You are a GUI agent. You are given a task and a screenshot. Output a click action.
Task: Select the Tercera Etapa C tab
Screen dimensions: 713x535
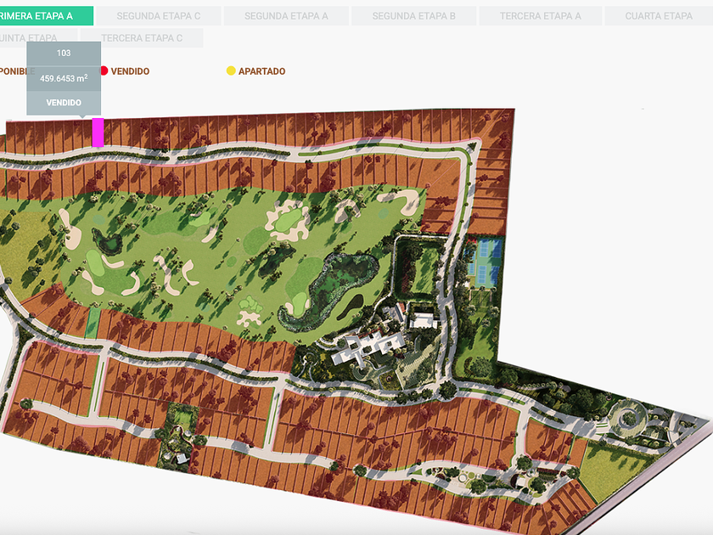[142, 37]
